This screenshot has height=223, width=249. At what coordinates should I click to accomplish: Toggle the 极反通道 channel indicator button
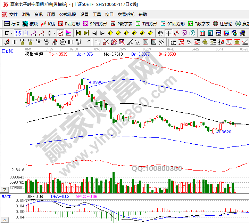pos(34,54)
